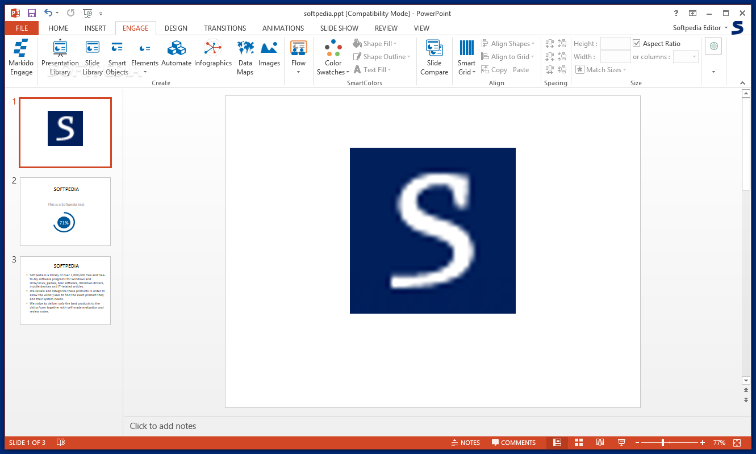Switch to the TRANSITIONS tab
The height and width of the screenshot is (454, 756).
pos(225,28)
